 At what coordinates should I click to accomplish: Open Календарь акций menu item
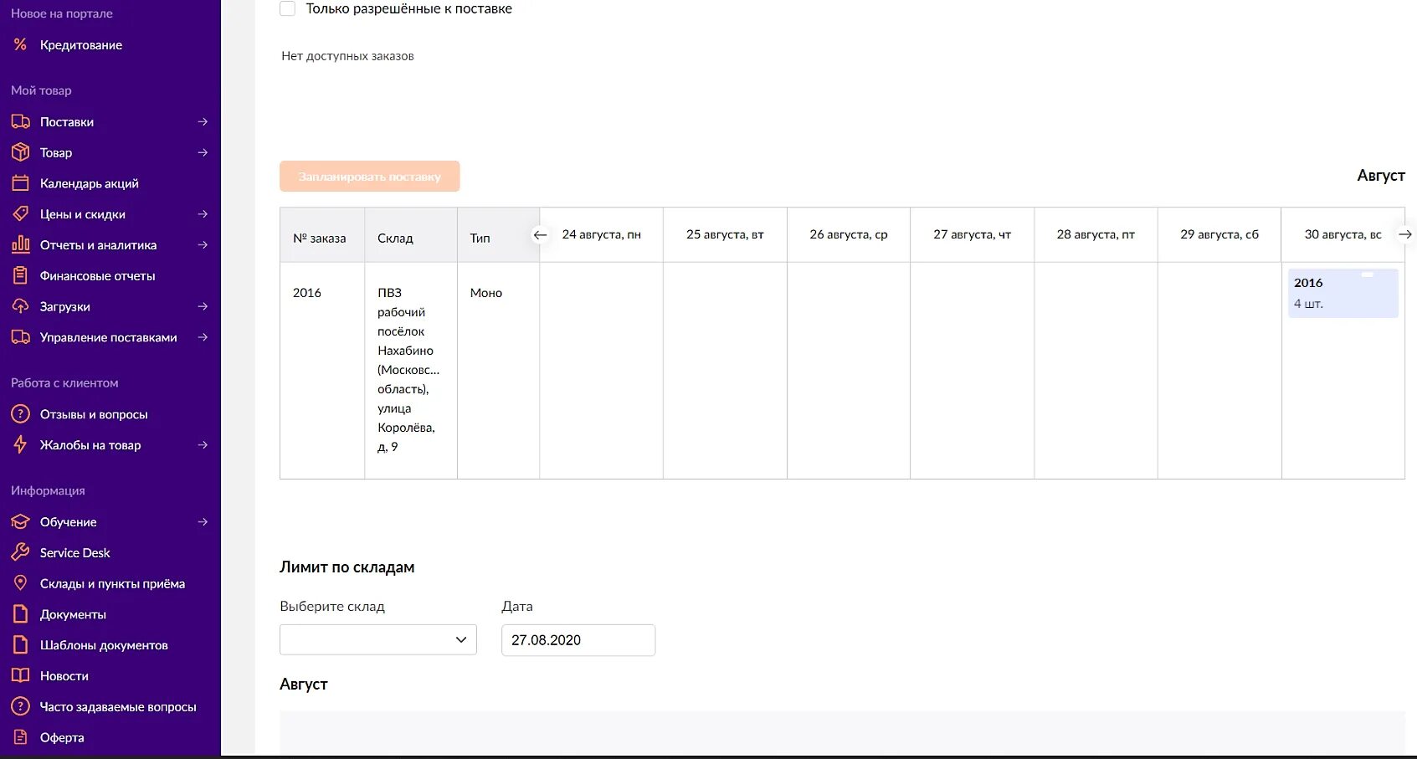click(90, 183)
